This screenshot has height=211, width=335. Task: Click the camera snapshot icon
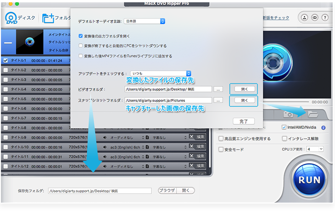288,114
